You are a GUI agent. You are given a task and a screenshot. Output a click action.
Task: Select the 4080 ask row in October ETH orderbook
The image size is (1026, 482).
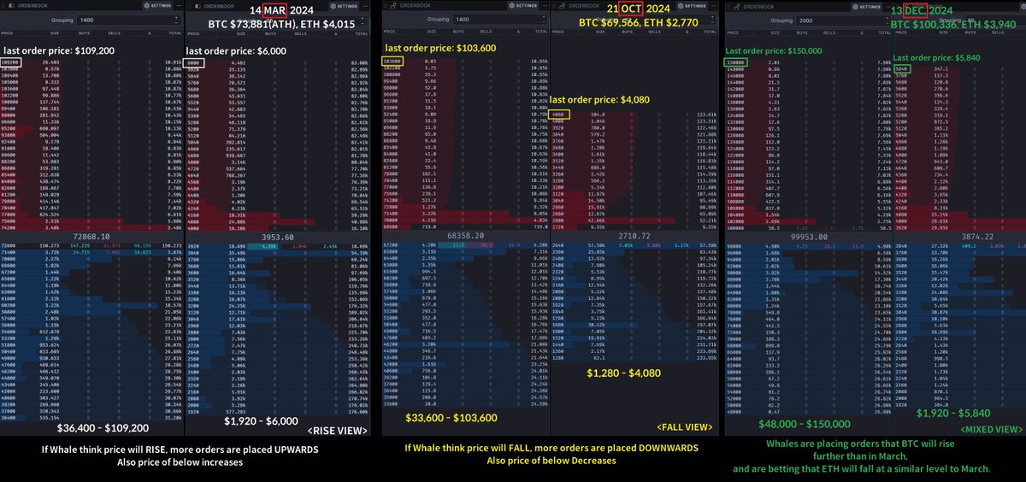(x=635, y=115)
